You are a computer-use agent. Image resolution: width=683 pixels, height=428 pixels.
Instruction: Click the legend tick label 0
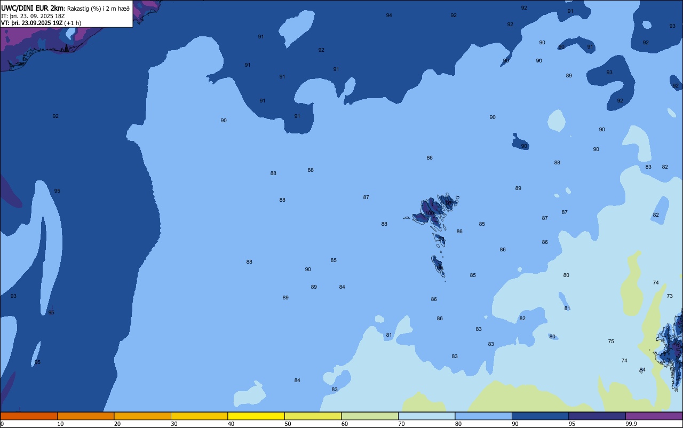[x=2, y=424]
